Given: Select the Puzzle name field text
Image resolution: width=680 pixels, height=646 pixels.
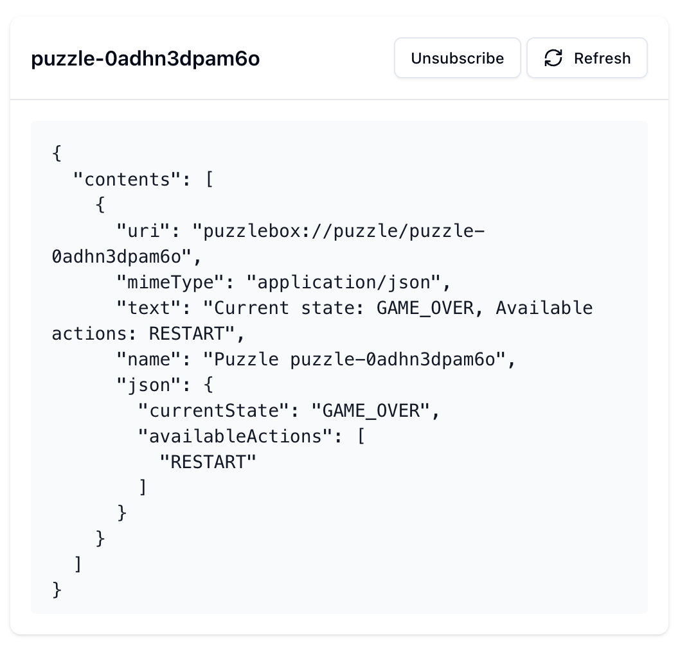Looking at the screenshot, I should (x=315, y=359).
